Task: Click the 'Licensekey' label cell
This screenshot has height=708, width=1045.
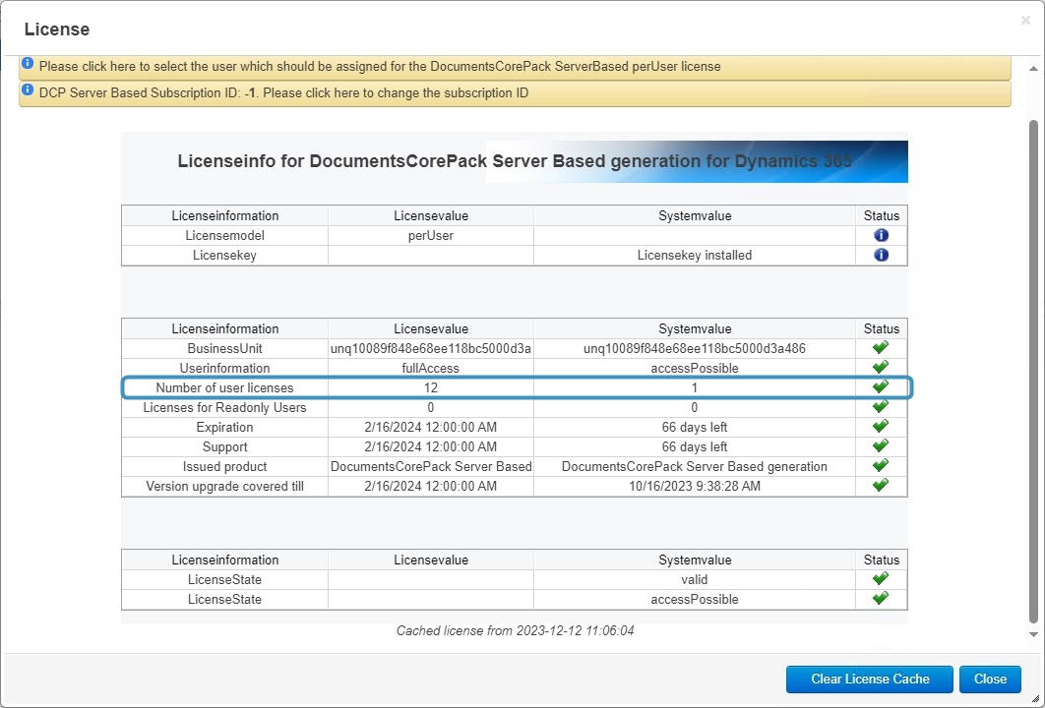Action: (224, 255)
